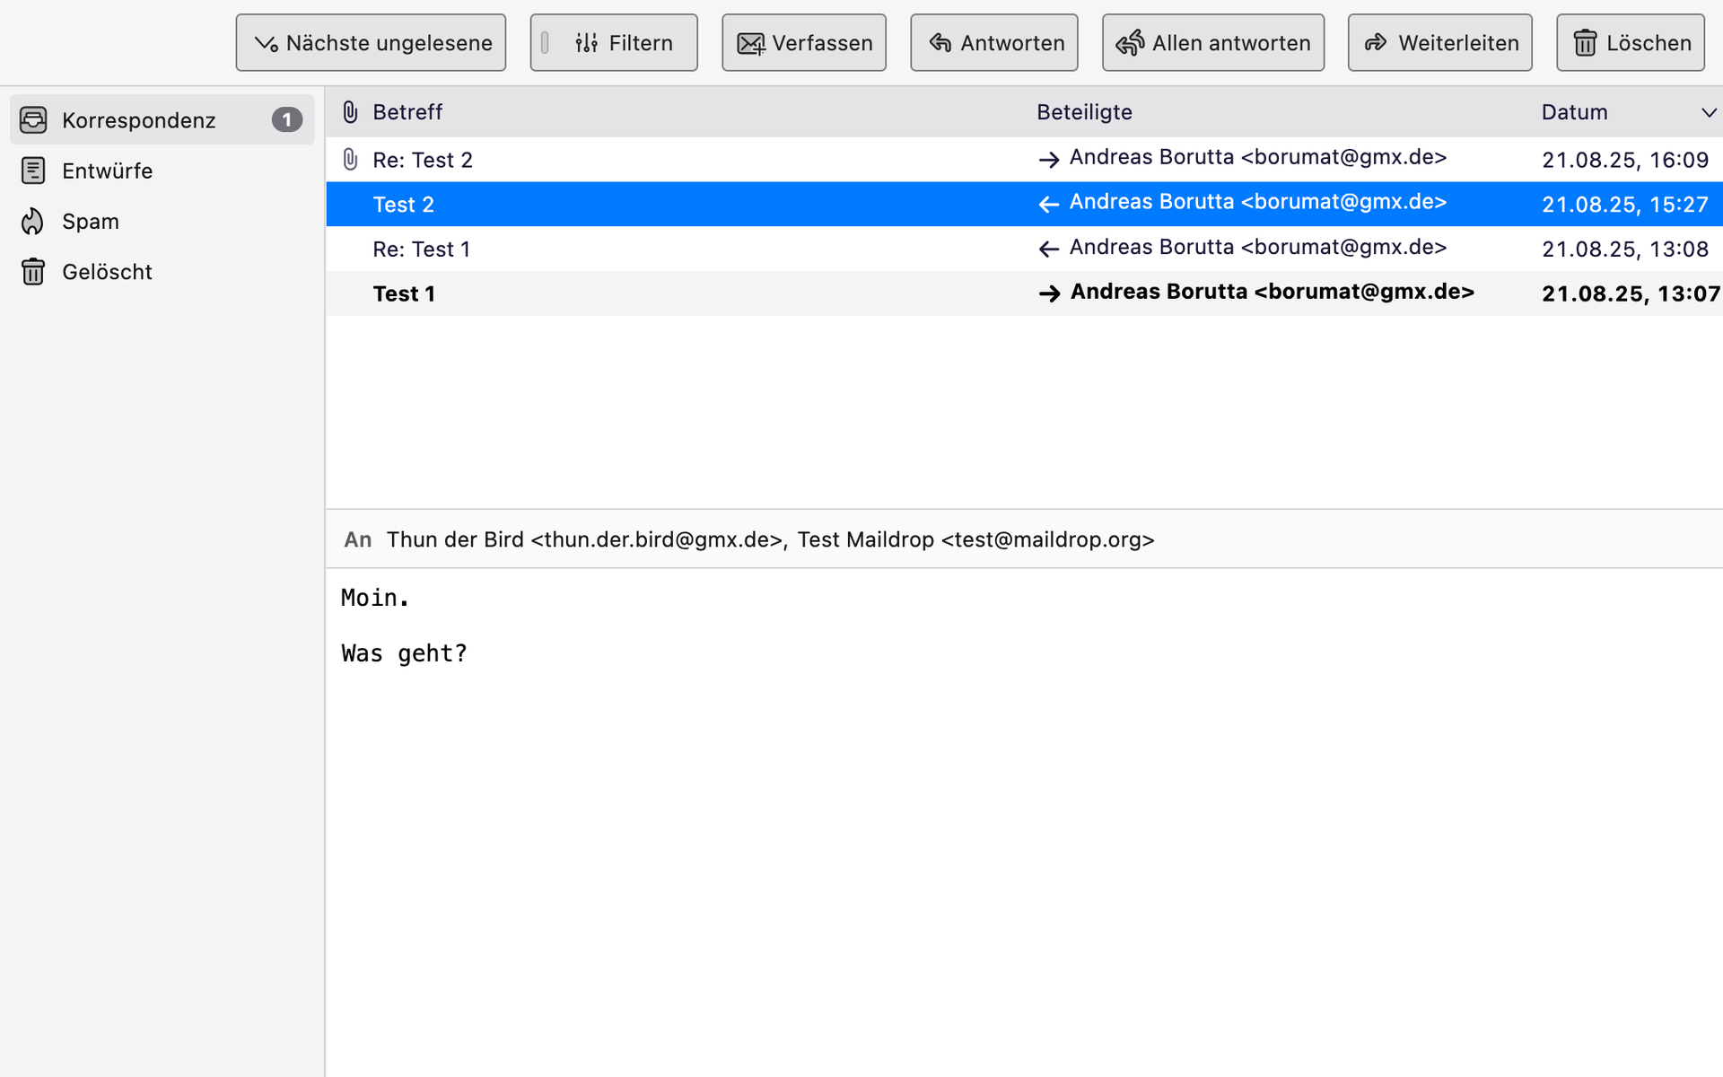
Task: Click recipient Thun der Bird address
Action: pos(585,539)
